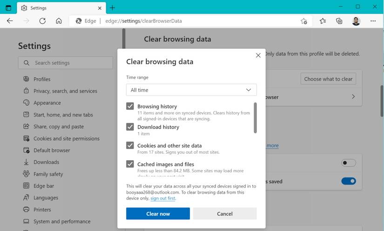Viewport: 384px width, 231px height.
Task: Toggle Cookies and other site data checkbox
Action: point(130,145)
